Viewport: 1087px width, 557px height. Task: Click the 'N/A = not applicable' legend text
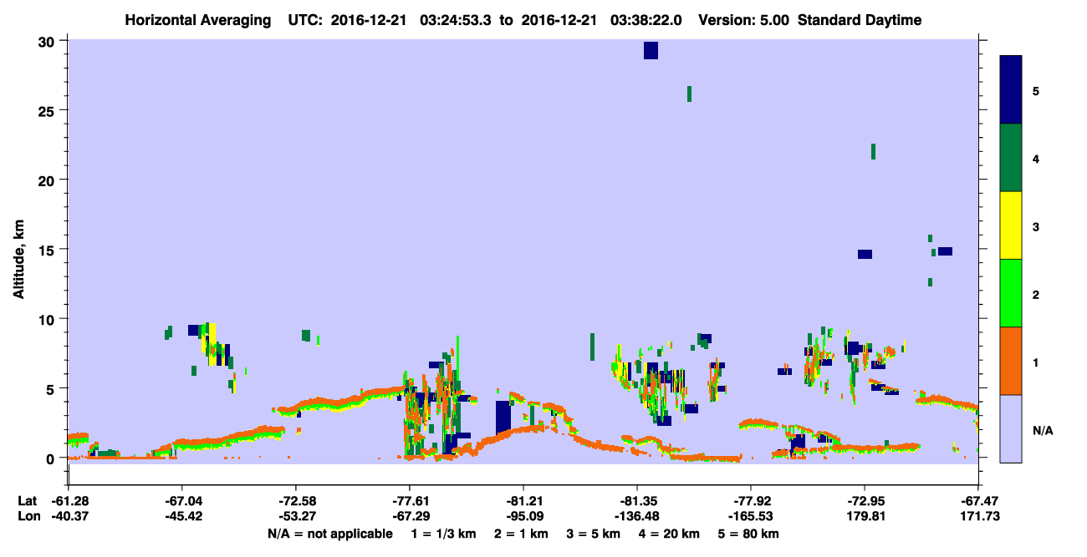[x=329, y=534]
